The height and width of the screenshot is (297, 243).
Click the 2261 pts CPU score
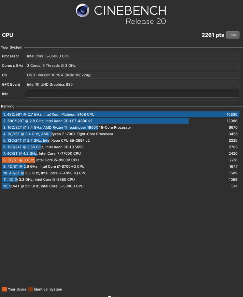pos(213,35)
